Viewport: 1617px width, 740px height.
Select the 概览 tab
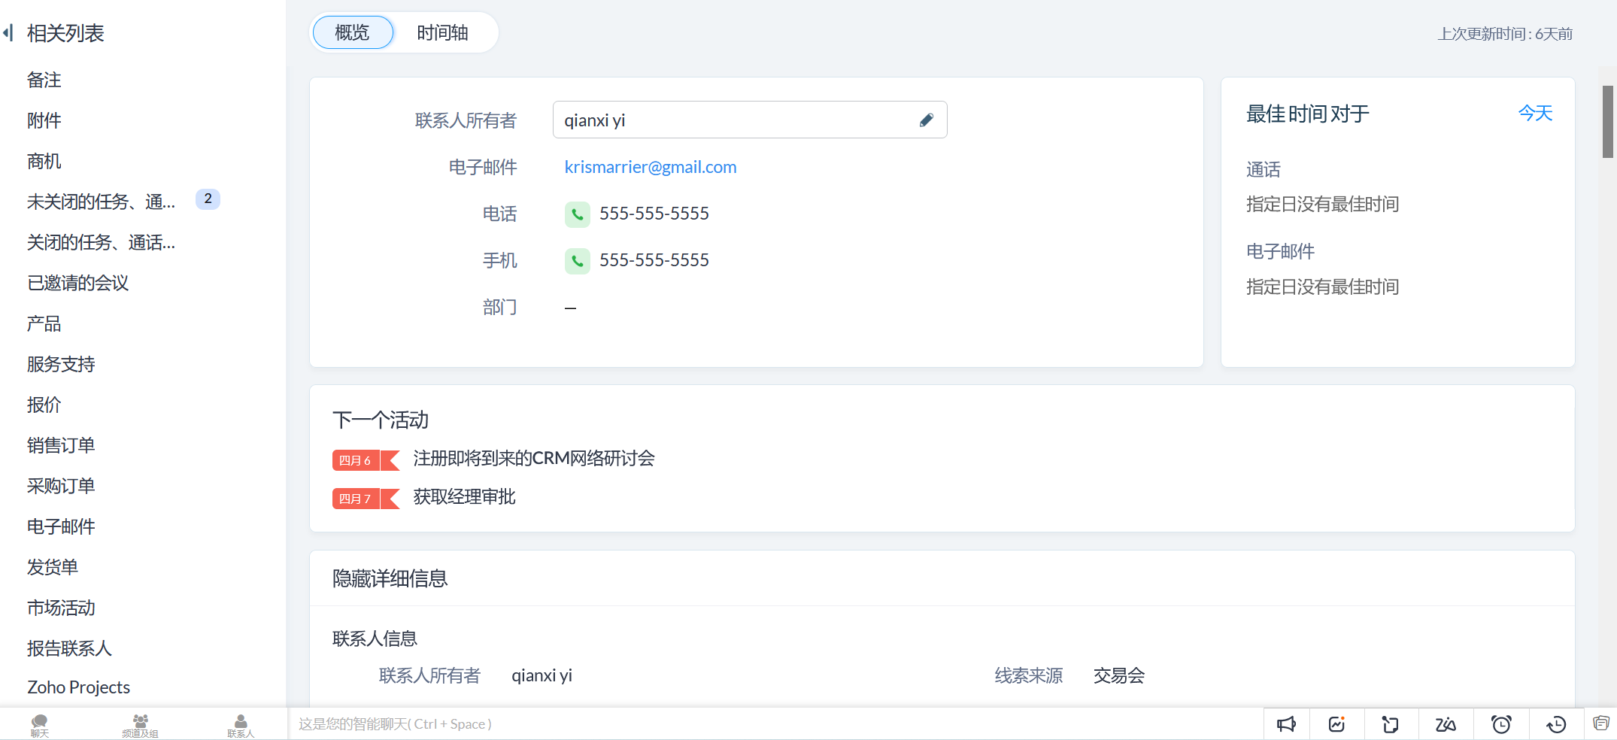click(352, 33)
